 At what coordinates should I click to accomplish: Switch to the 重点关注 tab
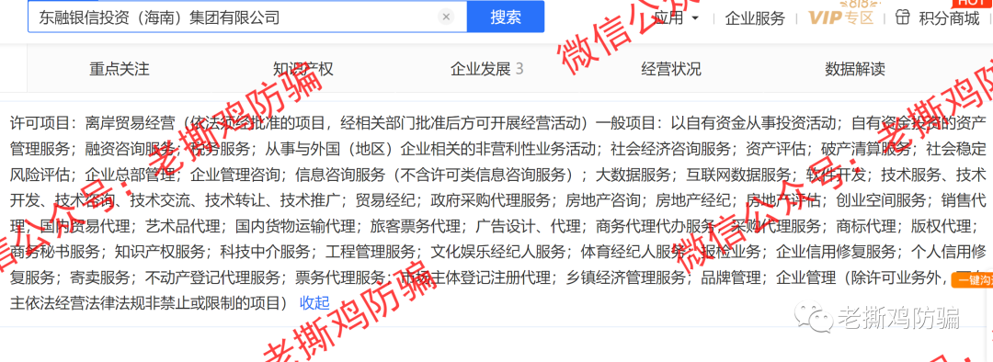click(120, 69)
